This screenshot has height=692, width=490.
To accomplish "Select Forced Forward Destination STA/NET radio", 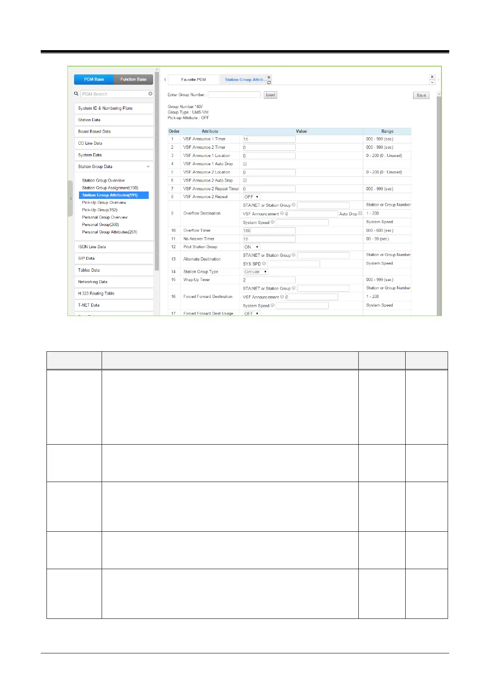I will [x=294, y=288].
